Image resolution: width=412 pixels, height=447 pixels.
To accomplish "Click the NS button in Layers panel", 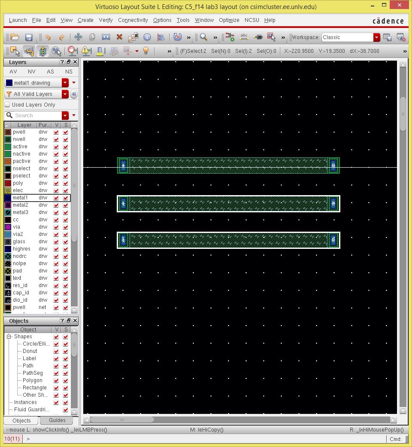I will pos(69,72).
